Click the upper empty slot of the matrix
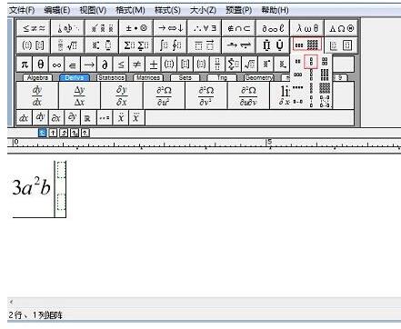This screenshot has width=401, height=329. coord(61,170)
